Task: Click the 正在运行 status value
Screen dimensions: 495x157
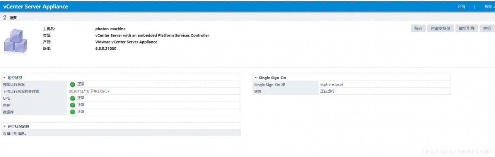Action: [327, 91]
